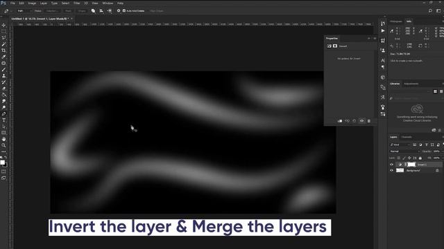The image size is (444, 249).
Task: Open the Edit menu
Action: click(22, 3)
